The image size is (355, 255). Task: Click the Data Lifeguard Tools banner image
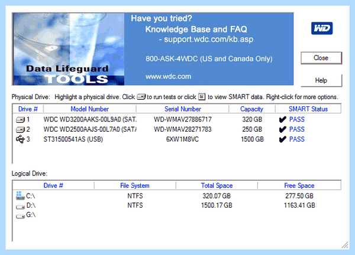pos(69,49)
